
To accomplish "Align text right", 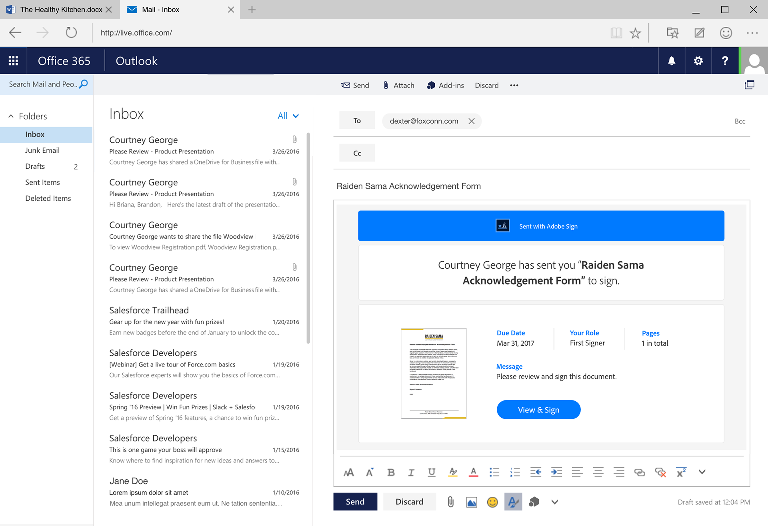I will tap(619, 472).
